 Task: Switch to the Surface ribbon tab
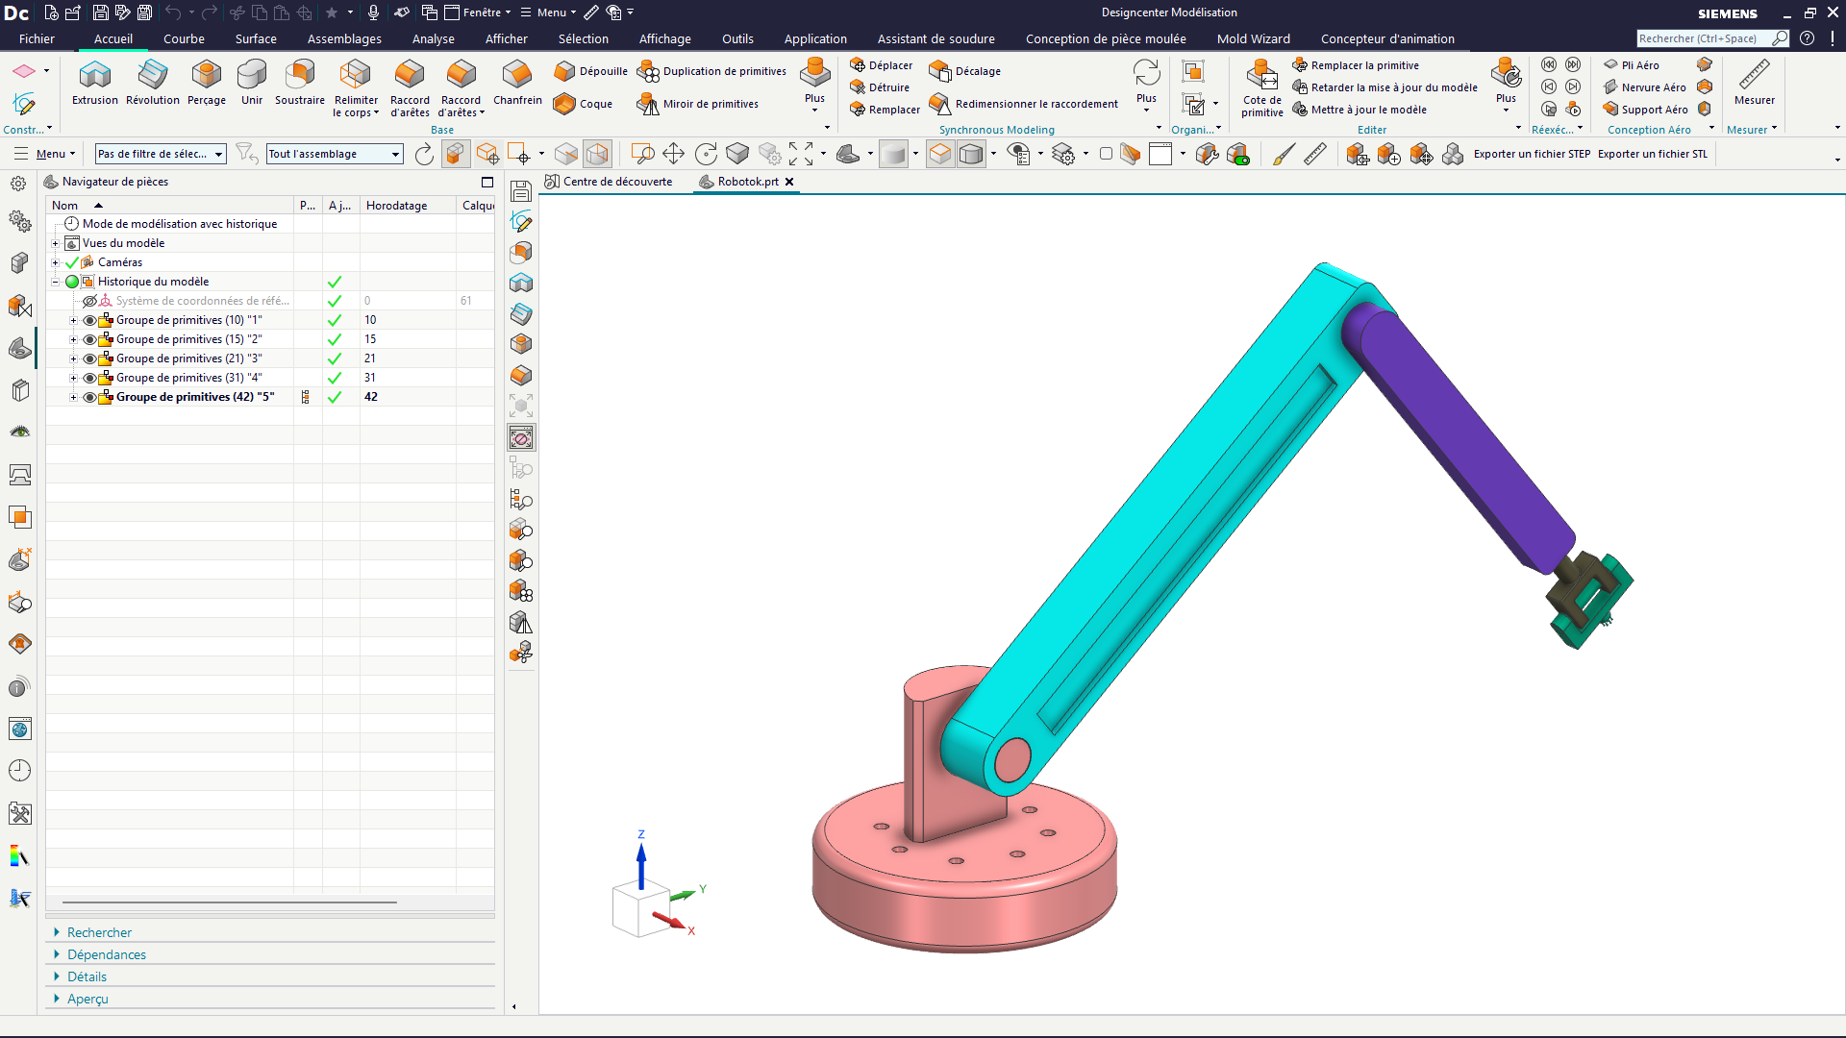pos(256,39)
